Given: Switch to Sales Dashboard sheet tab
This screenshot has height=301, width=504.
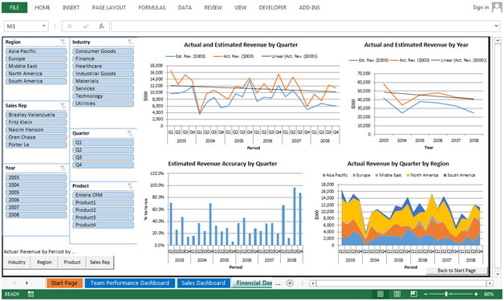Looking at the screenshot, I should (203, 283).
